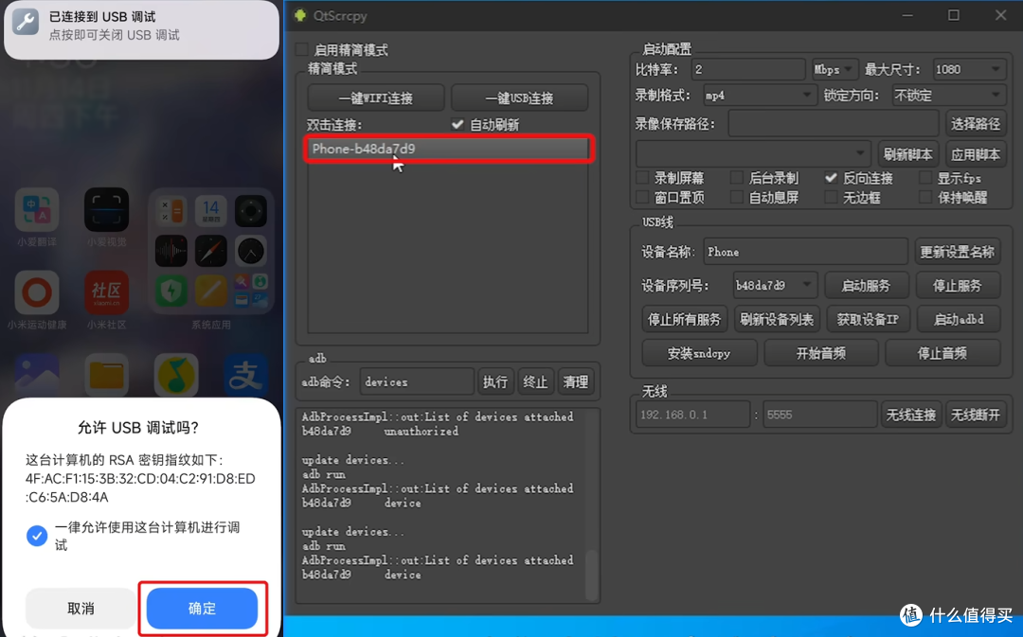Open the 锁定方向 不锁定 dropdown
Screen dimensions: 1023x637
[x=948, y=96]
